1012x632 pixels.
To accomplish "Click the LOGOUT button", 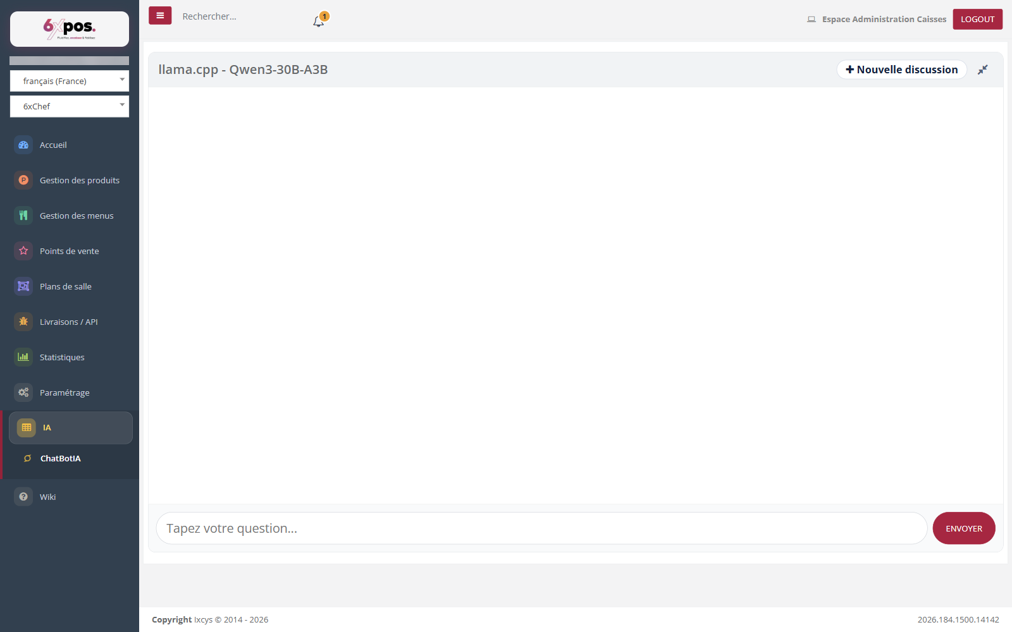I will (978, 19).
